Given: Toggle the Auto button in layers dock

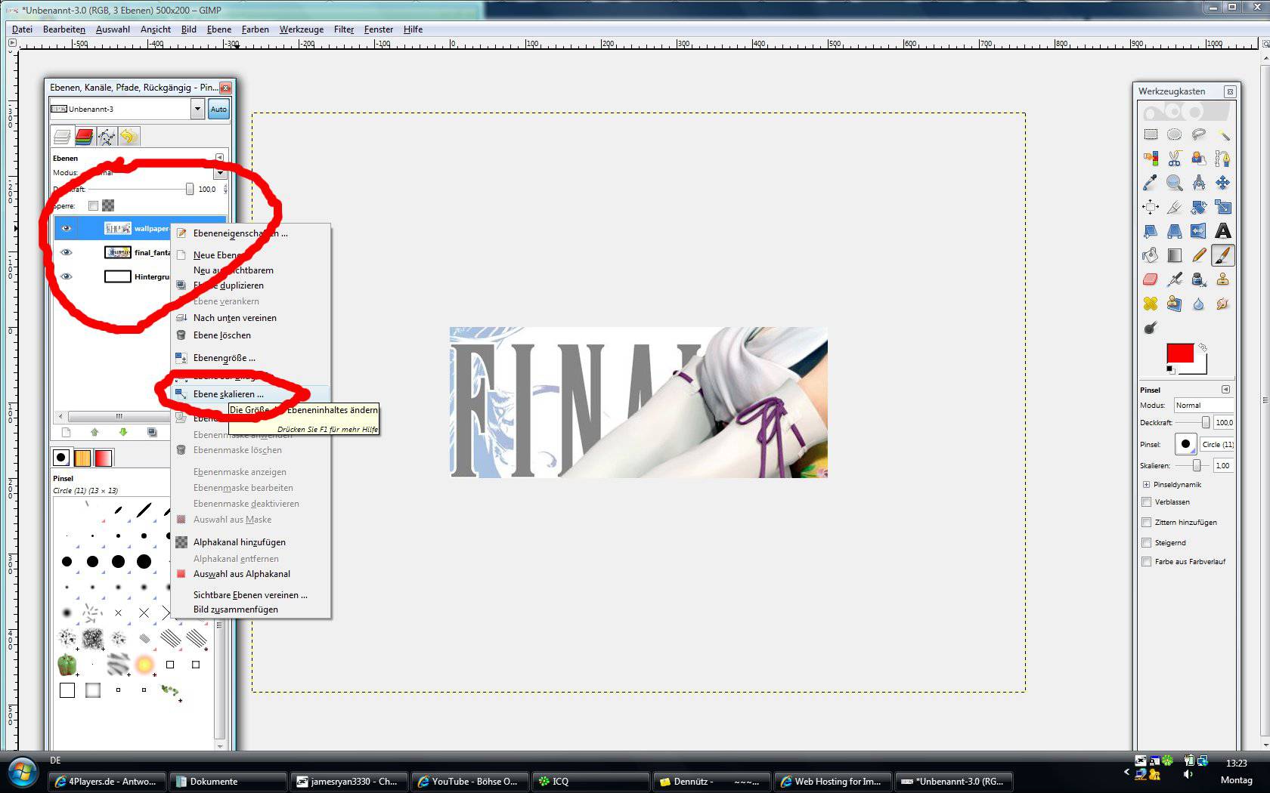Looking at the screenshot, I should (x=218, y=110).
